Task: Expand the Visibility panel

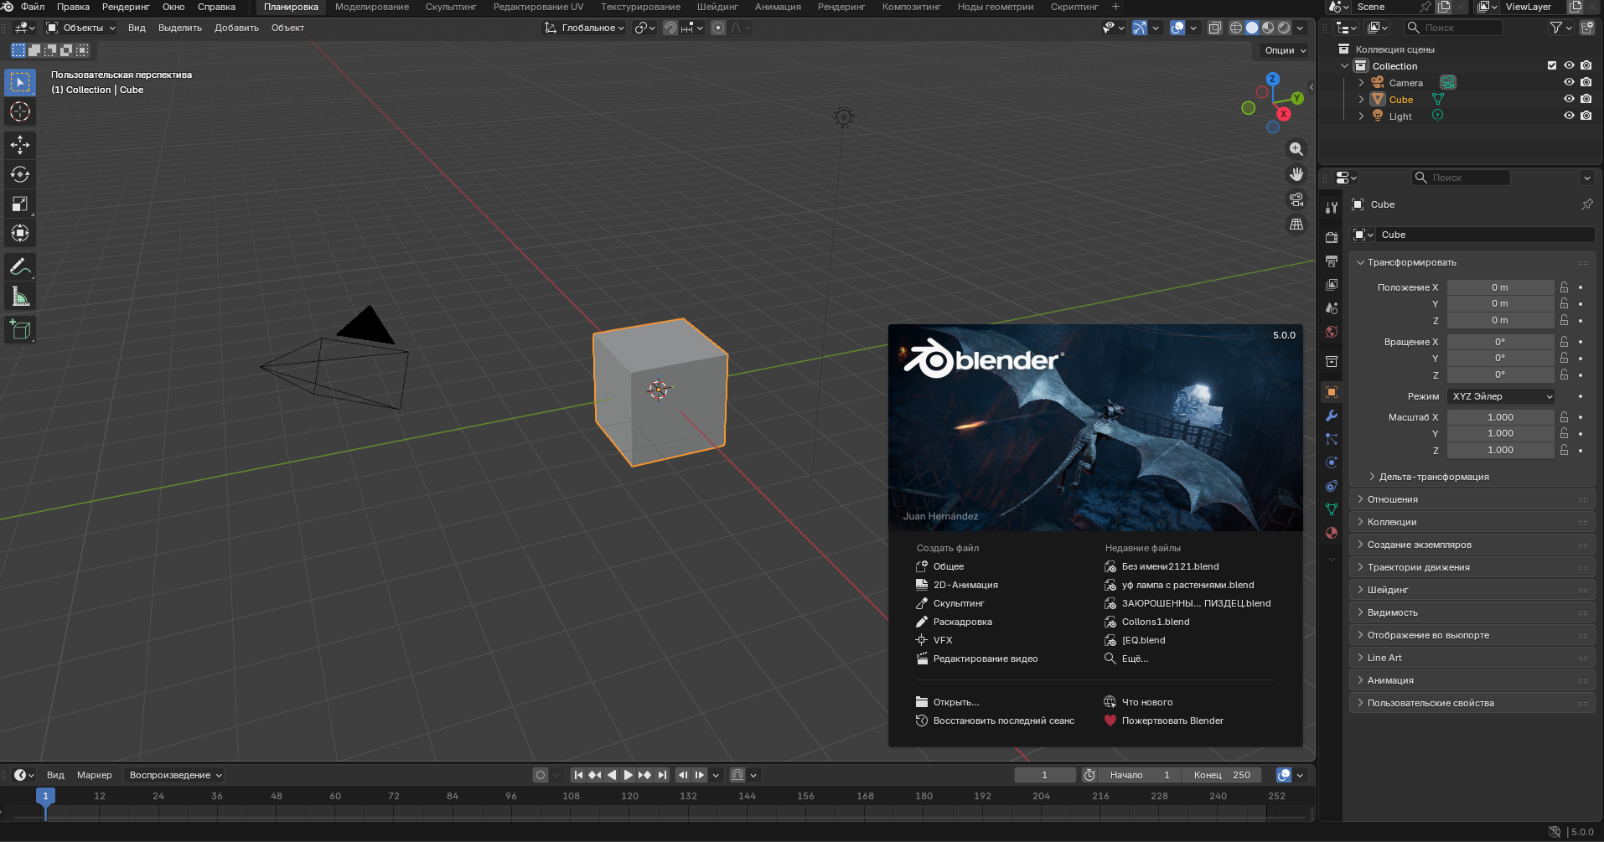Action: pos(1472,612)
